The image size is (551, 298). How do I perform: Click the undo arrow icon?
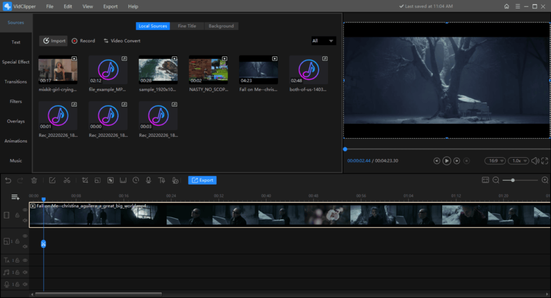tap(8, 180)
